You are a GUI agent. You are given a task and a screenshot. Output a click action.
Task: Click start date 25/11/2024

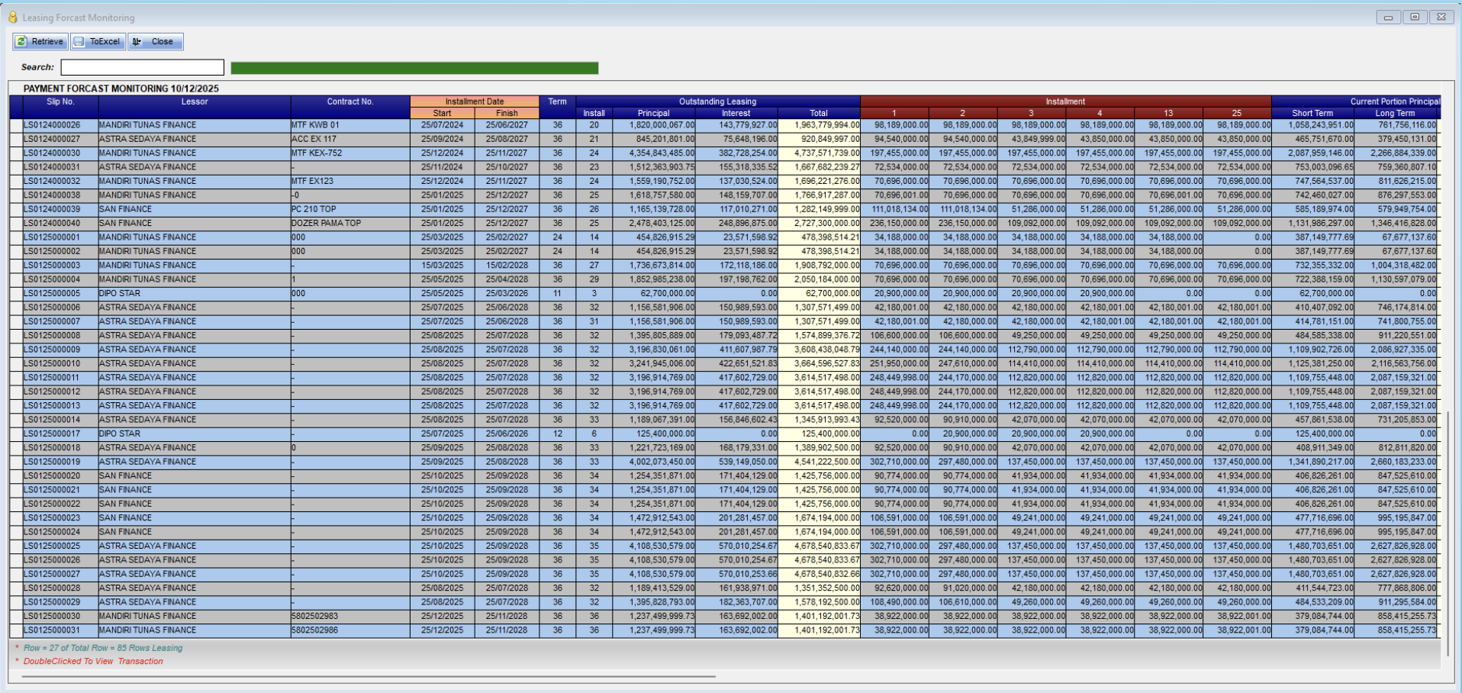443,167
